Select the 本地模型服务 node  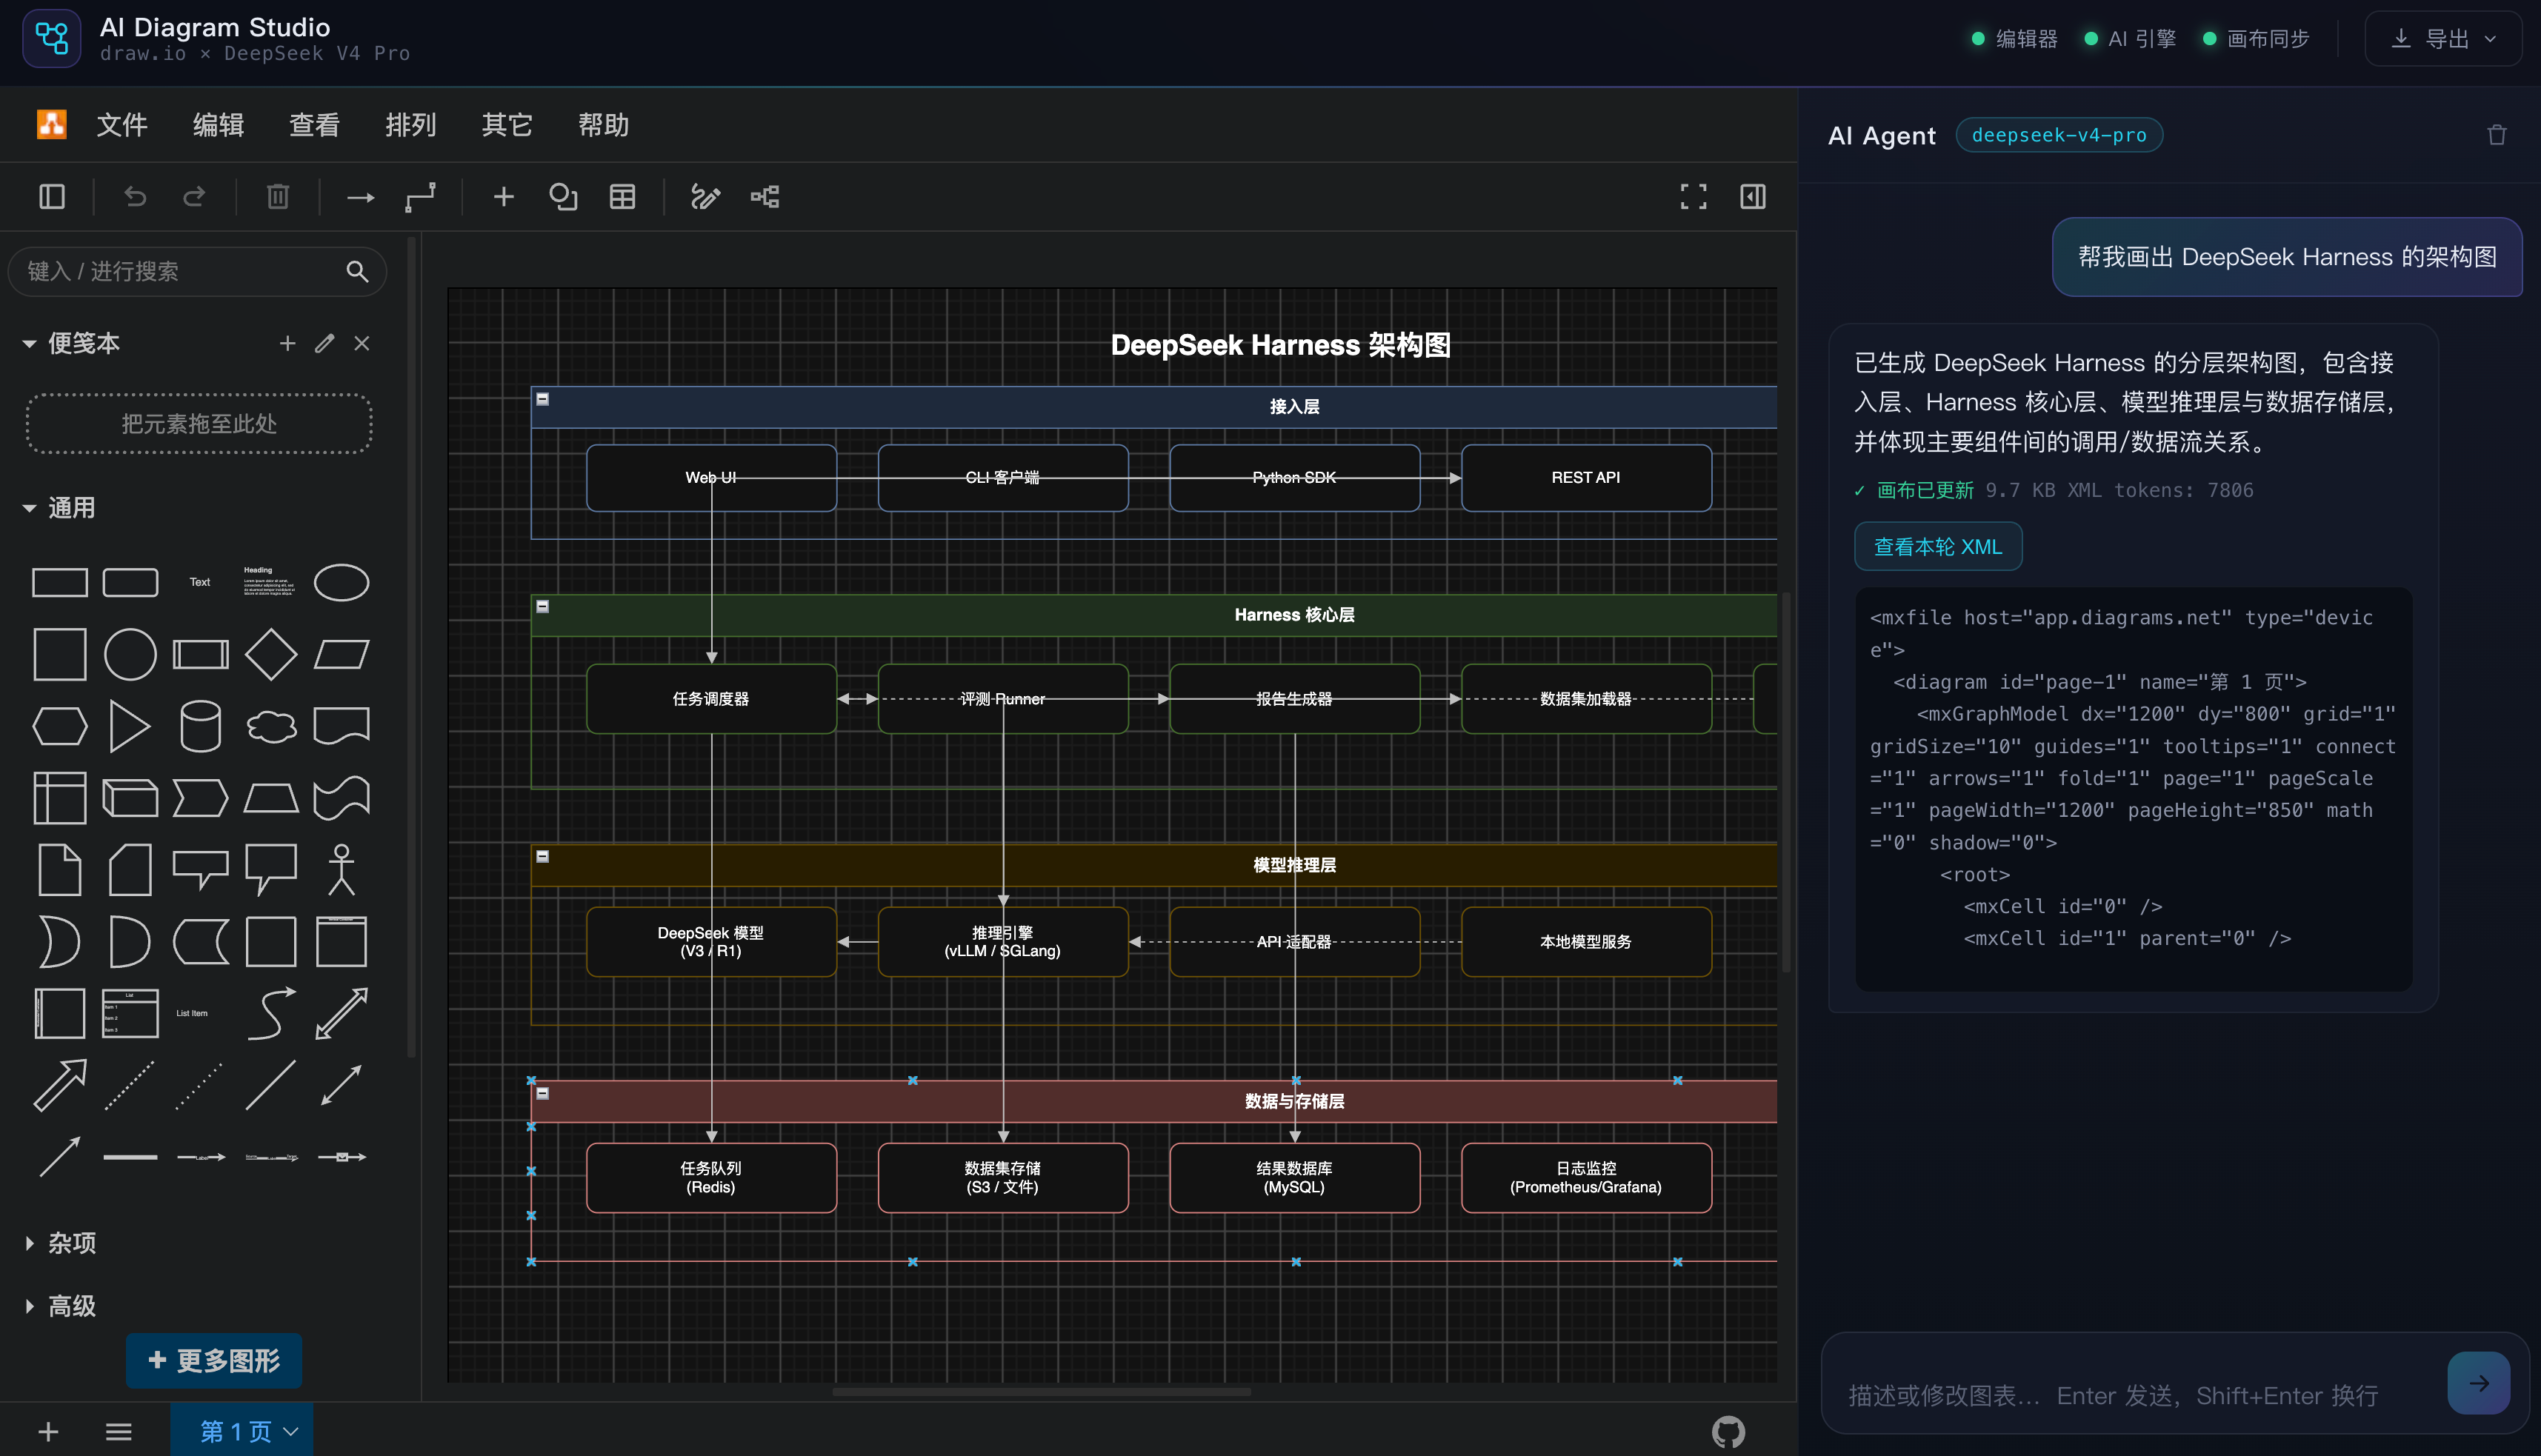[x=1586, y=942]
